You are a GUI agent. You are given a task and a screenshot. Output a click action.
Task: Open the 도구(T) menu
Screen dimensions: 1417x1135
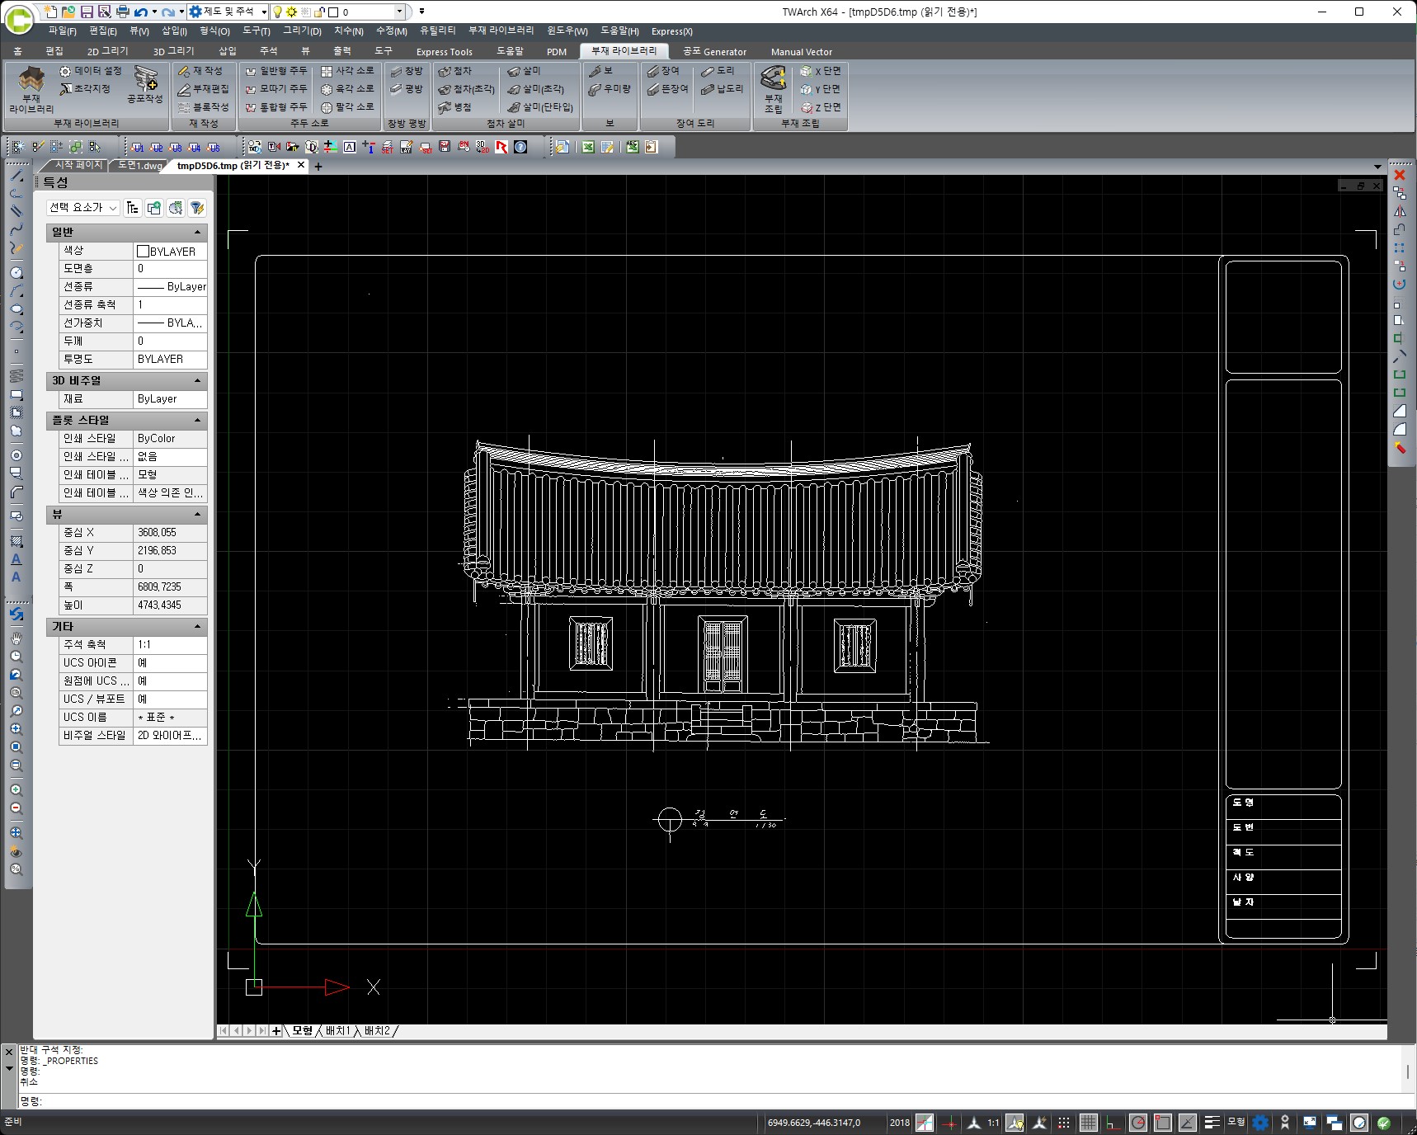tap(255, 31)
